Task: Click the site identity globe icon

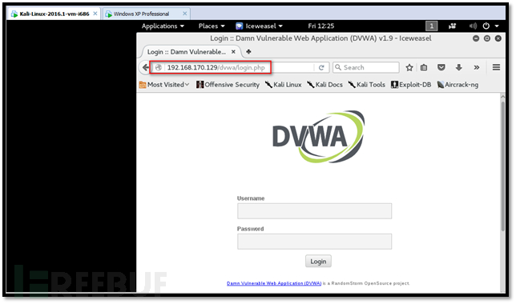Action: click(x=159, y=67)
